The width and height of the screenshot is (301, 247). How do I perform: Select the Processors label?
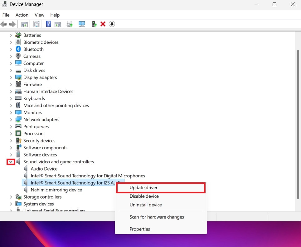click(34, 133)
